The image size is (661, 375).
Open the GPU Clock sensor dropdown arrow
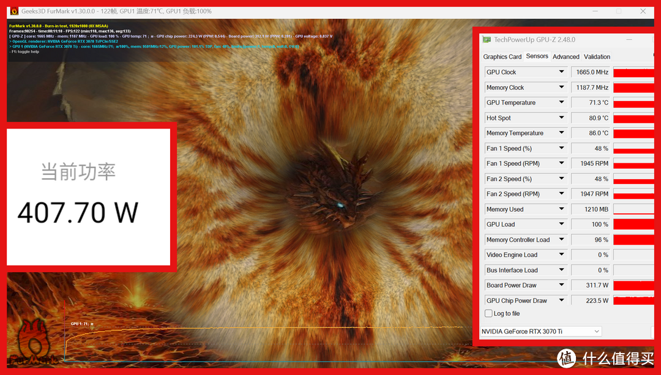click(561, 72)
